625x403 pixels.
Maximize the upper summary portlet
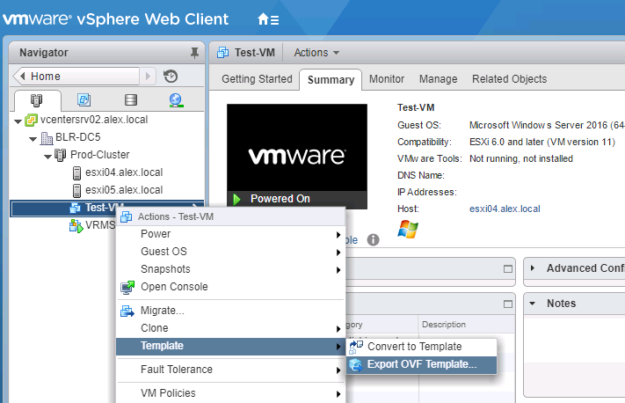click(x=508, y=269)
